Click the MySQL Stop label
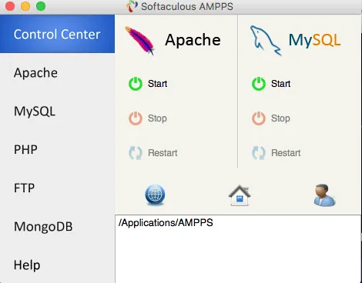Screen dimensions: 362x283 (280, 118)
